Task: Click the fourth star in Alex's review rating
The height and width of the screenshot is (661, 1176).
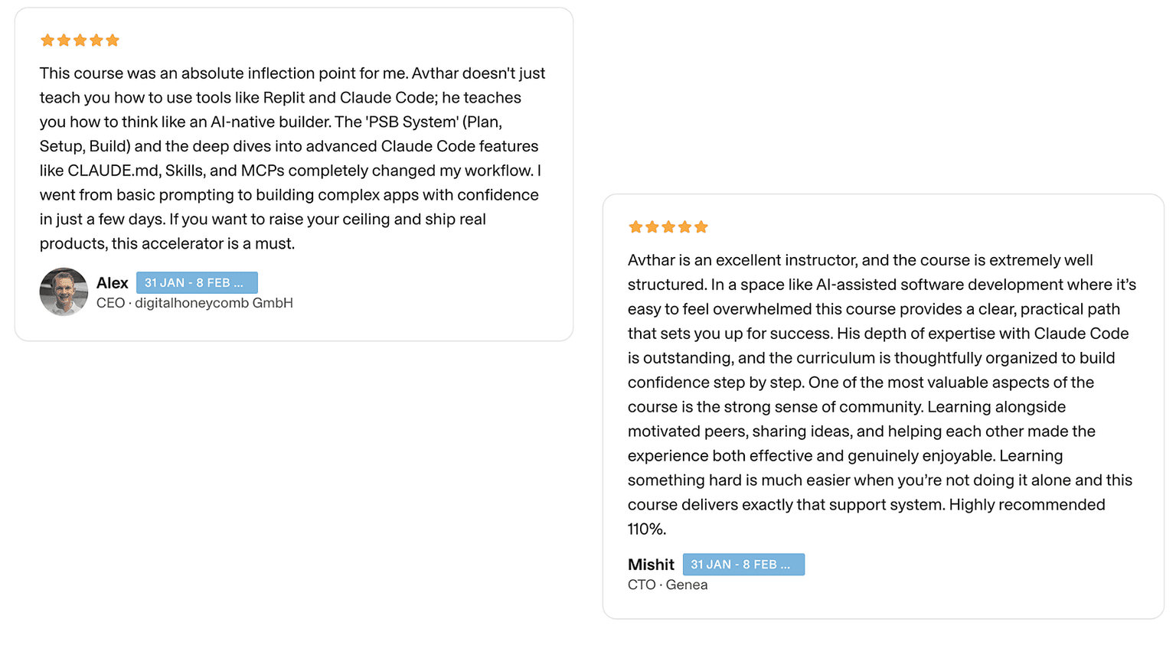Action: (96, 41)
